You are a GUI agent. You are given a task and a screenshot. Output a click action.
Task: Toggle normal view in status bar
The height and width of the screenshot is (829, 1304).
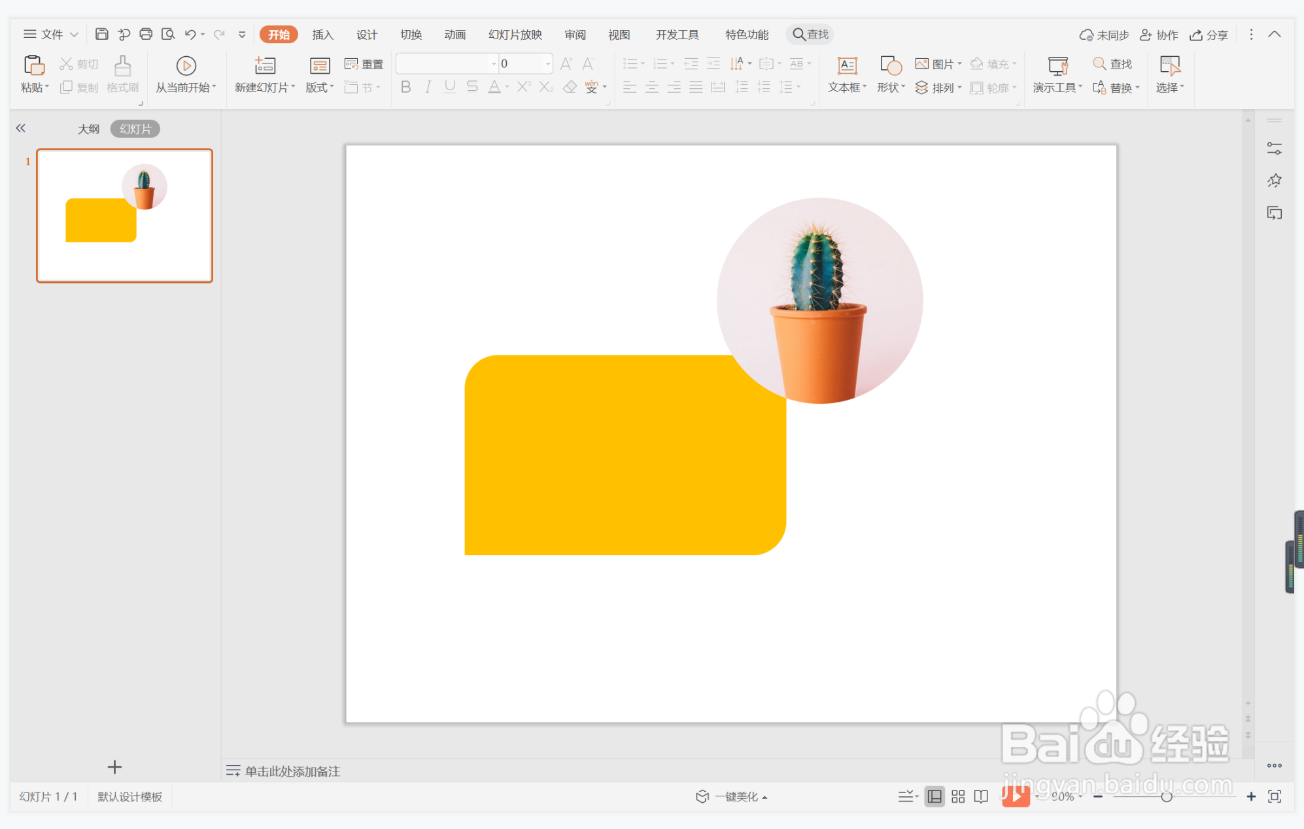(935, 796)
